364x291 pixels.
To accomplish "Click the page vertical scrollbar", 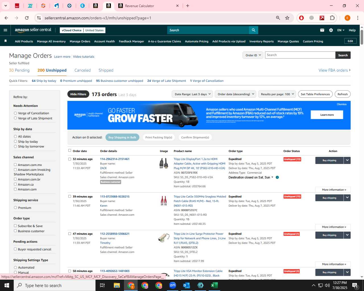I will point(362,37).
